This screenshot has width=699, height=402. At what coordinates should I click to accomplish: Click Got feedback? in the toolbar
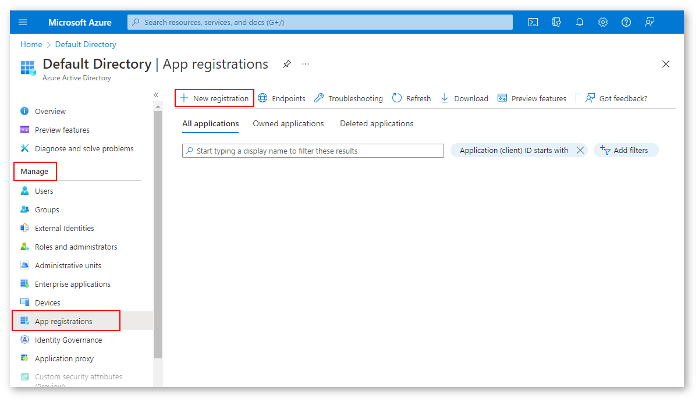(x=616, y=98)
